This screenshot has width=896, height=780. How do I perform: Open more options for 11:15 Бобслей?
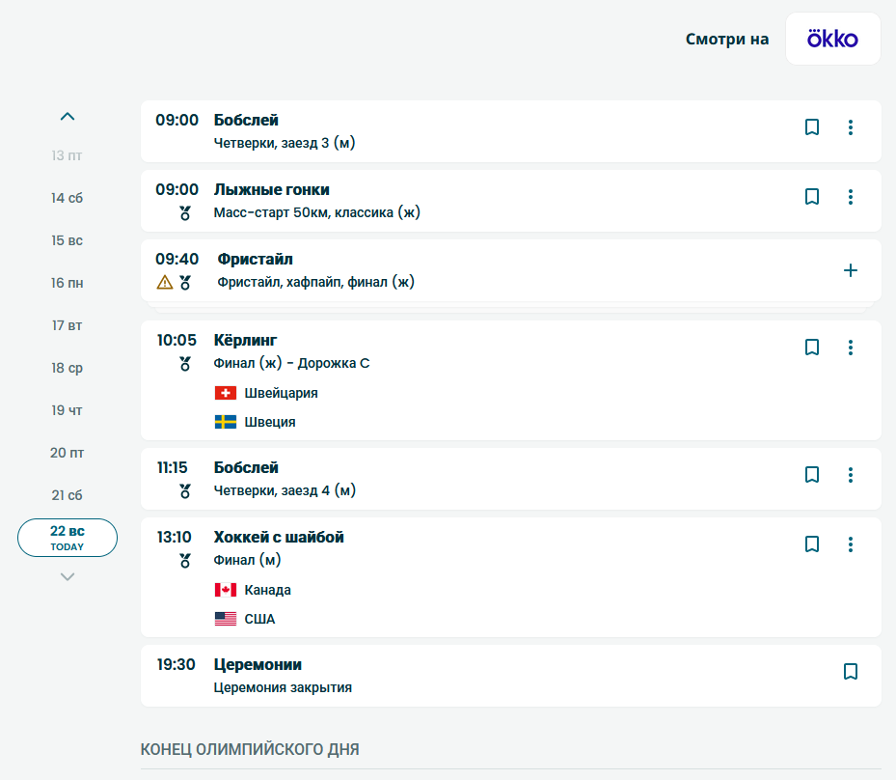850,475
